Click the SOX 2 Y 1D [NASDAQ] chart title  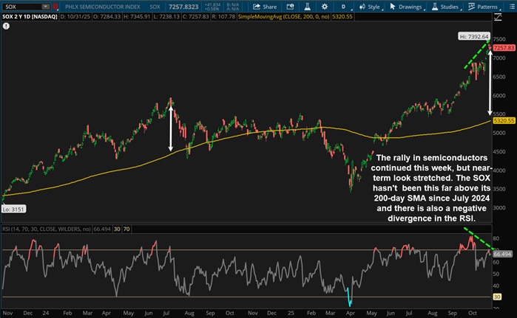(30, 16)
